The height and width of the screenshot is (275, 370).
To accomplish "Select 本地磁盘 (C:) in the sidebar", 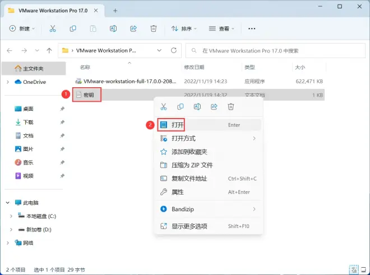I will coord(37,216).
